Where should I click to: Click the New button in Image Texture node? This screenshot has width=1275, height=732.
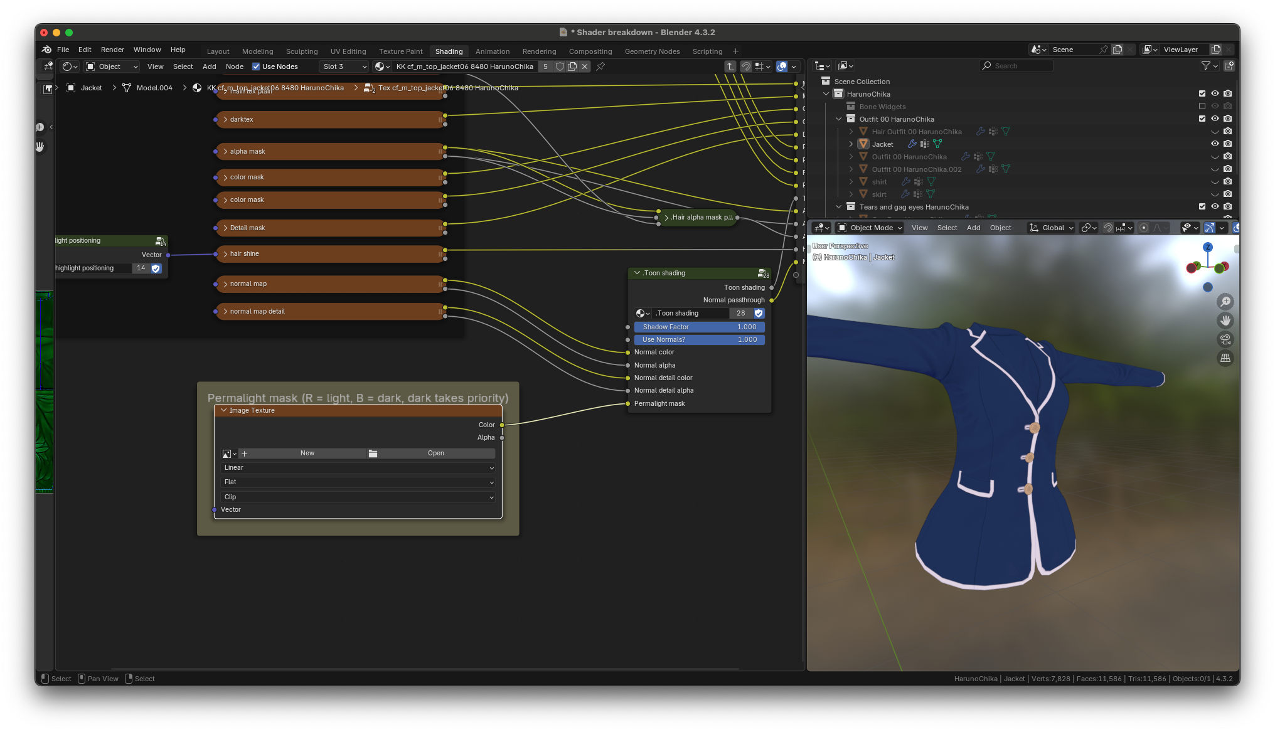pyautogui.click(x=307, y=454)
